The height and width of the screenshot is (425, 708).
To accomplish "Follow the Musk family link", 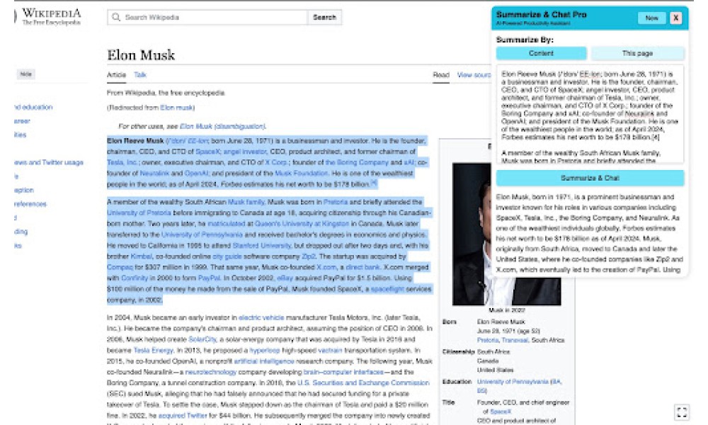I will click(246, 203).
